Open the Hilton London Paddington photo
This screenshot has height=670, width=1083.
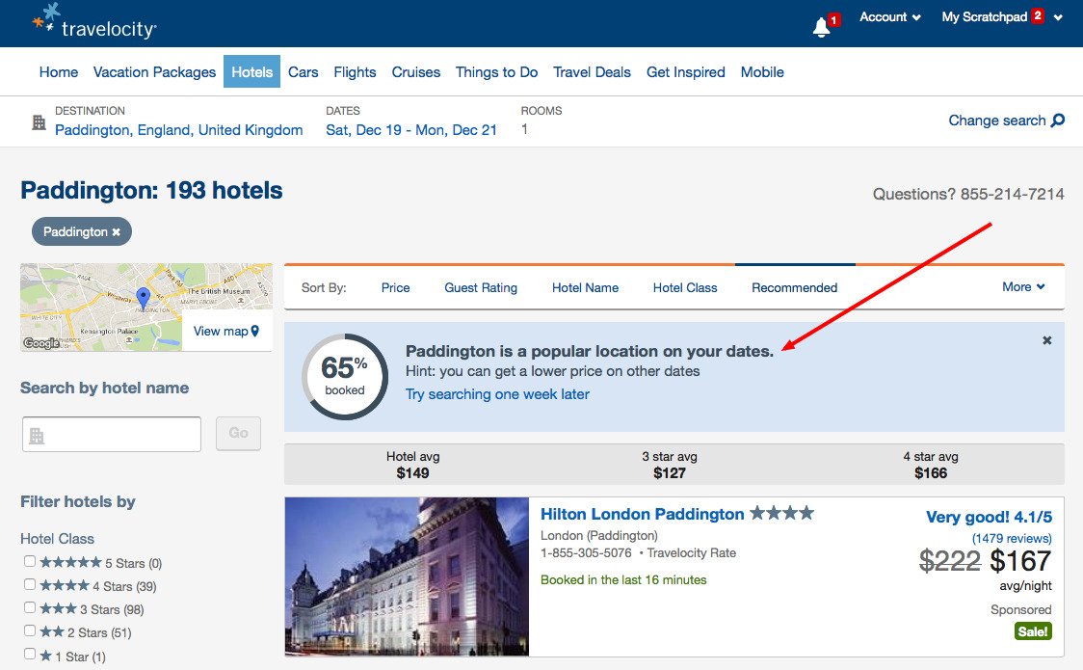click(x=407, y=576)
